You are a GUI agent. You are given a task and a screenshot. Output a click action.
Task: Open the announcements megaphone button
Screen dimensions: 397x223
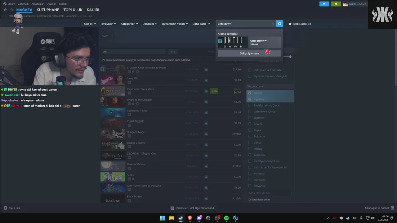click(324, 4)
